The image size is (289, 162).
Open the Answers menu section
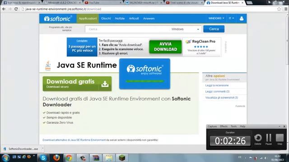[x=149, y=18]
